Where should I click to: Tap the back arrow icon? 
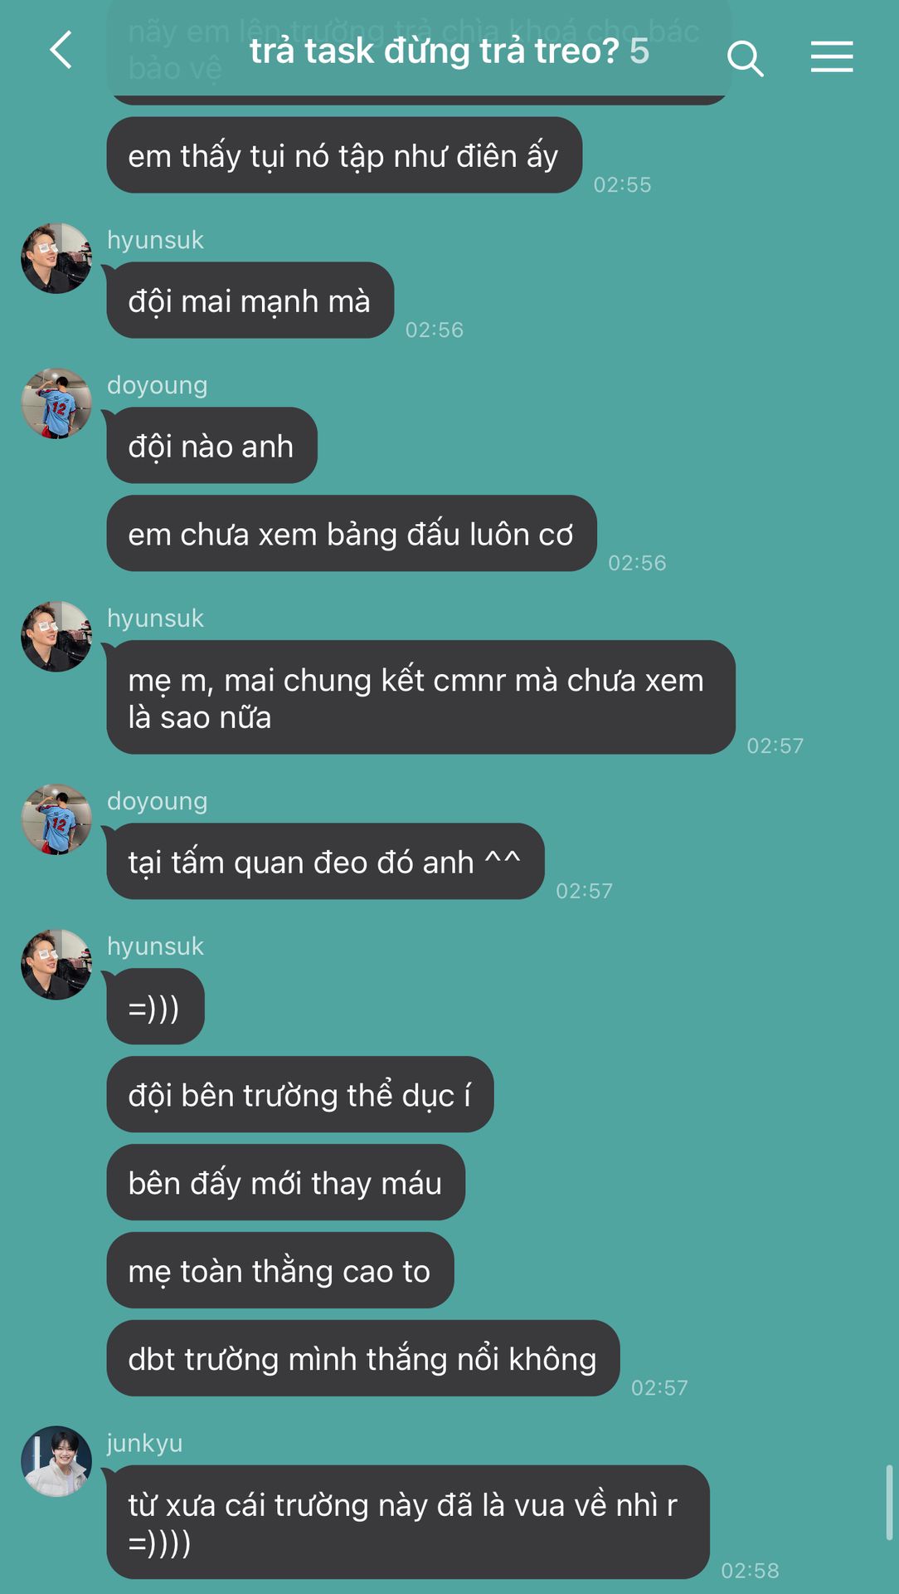[x=61, y=50]
